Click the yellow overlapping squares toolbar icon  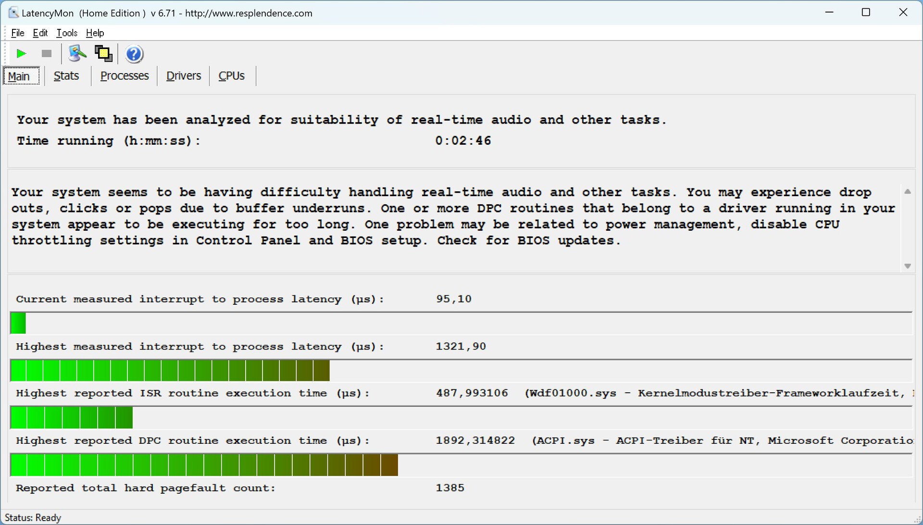pyautogui.click(x=103, y=54)
